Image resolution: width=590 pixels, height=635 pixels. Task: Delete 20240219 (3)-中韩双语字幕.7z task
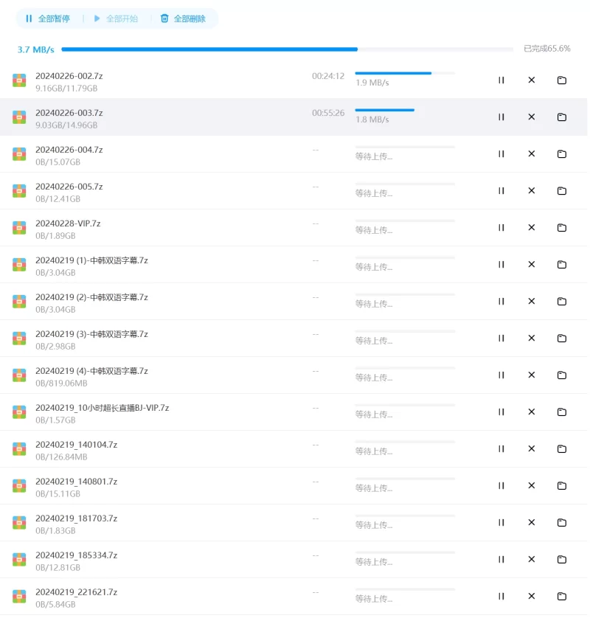531,339
